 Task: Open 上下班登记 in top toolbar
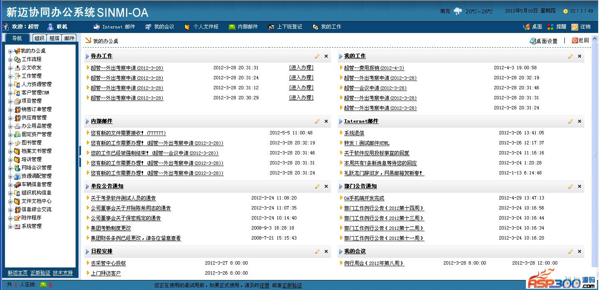(285, 27)
